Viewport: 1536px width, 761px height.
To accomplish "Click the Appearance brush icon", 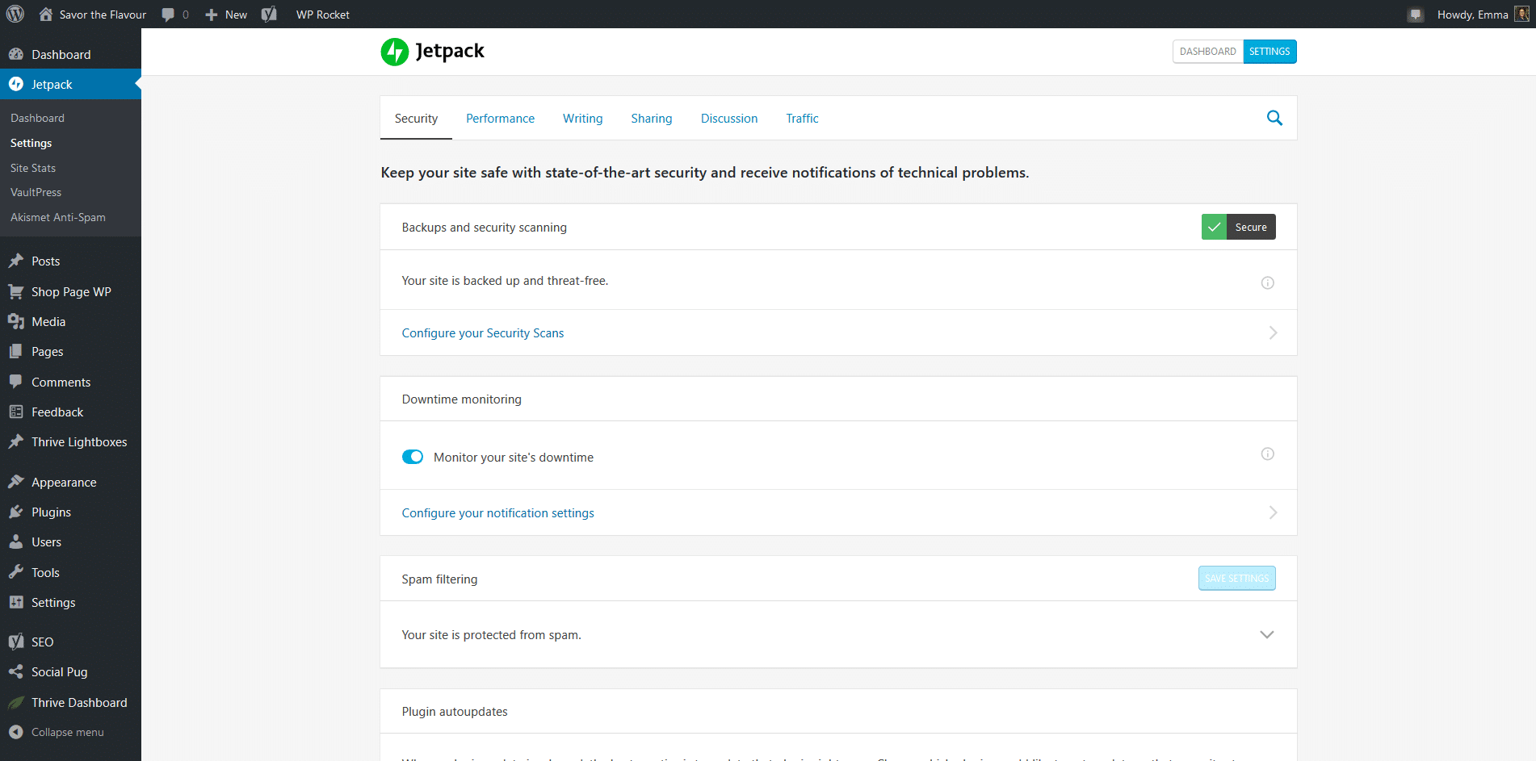I will (15, 482).
